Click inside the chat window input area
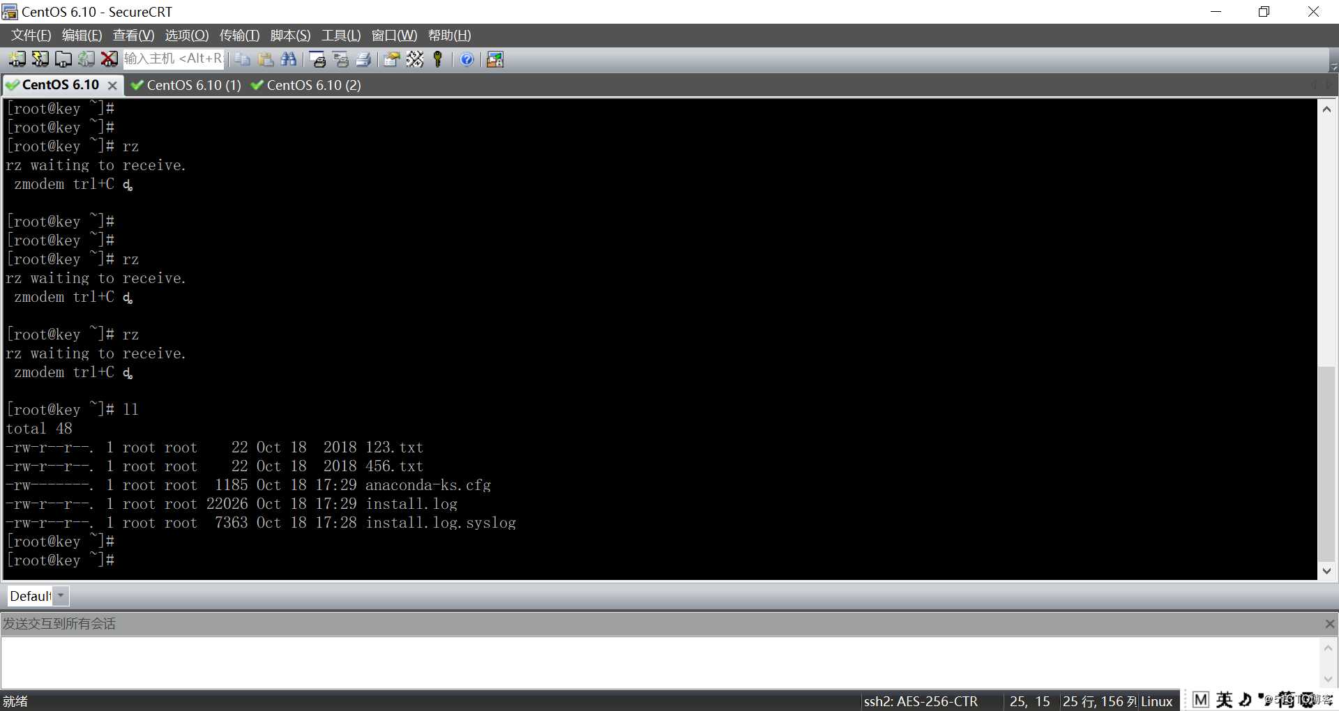The width and height of the screenshot is (1339, 711). tap(660, 662)
